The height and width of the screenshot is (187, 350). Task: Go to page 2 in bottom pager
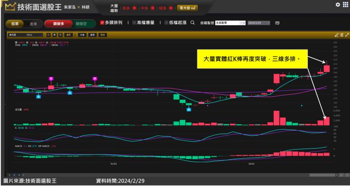coord(14,175)
